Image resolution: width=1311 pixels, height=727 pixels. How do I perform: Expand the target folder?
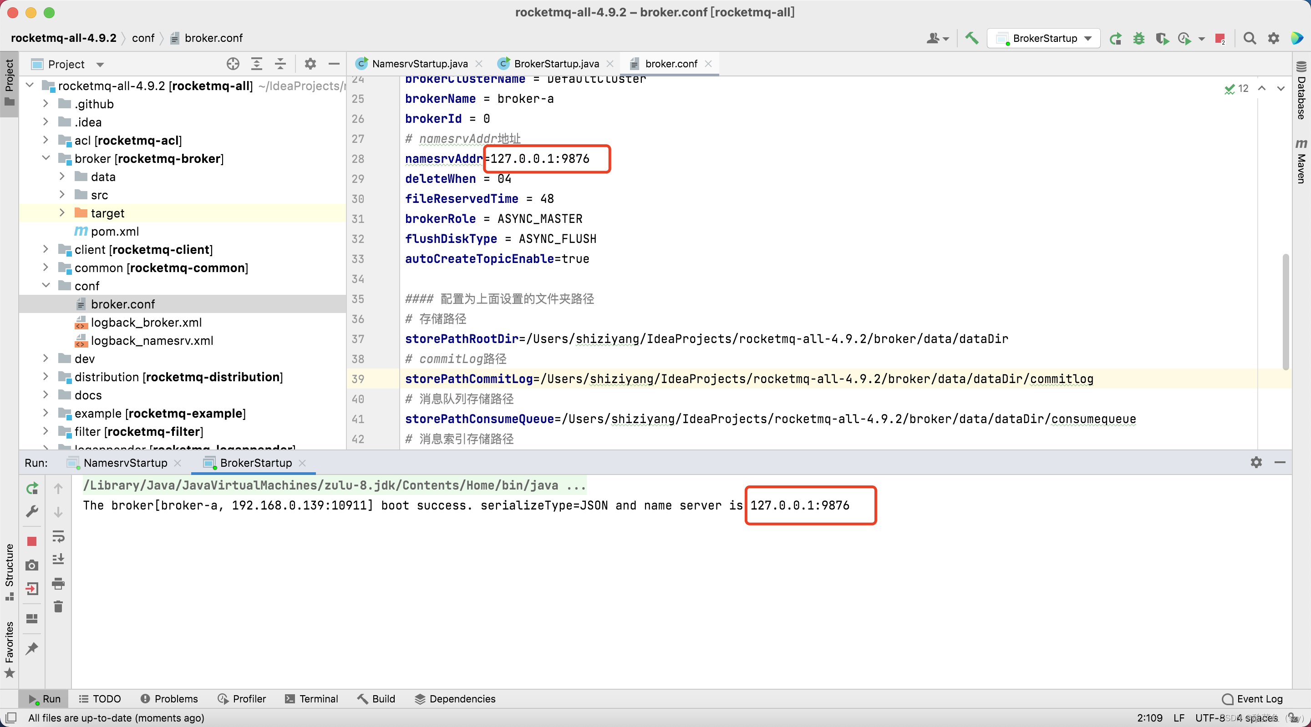[62, 212]
